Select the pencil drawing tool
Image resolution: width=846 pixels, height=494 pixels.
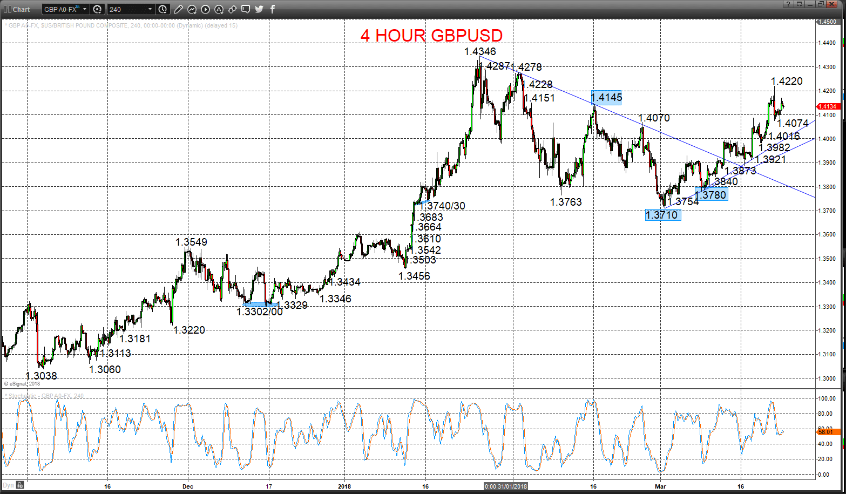tap(179, 9)
